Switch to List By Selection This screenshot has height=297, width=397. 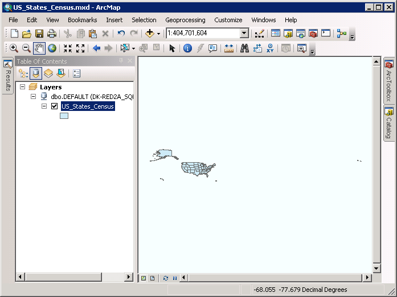click(61, 73)
